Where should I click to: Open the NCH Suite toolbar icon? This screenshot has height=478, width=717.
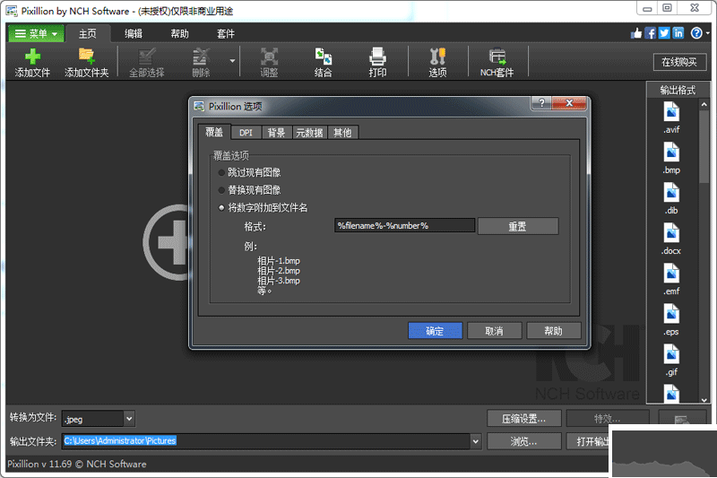(x=497, y=56)
